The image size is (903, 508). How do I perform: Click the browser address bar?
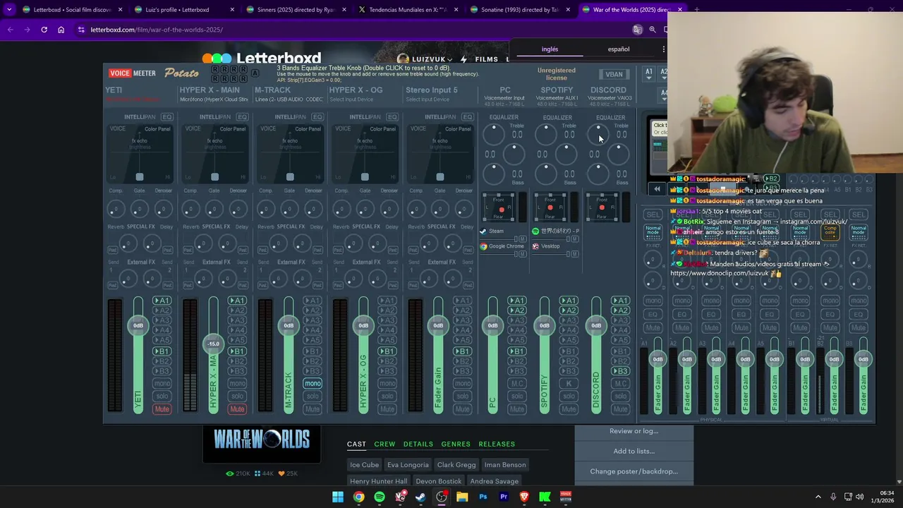[x=353, y=30]
